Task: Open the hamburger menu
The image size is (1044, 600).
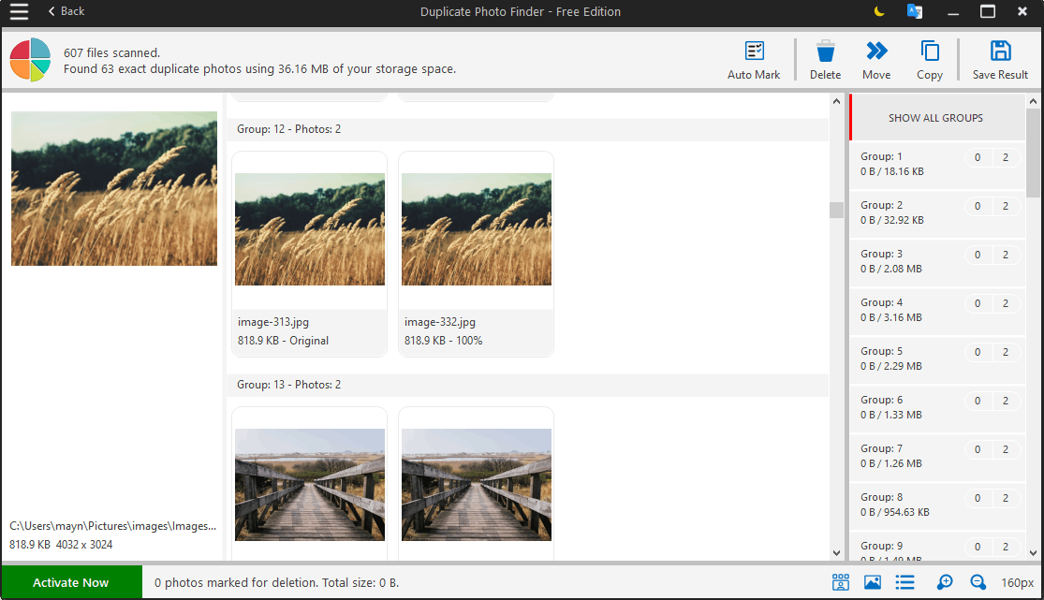Action: 19,11
